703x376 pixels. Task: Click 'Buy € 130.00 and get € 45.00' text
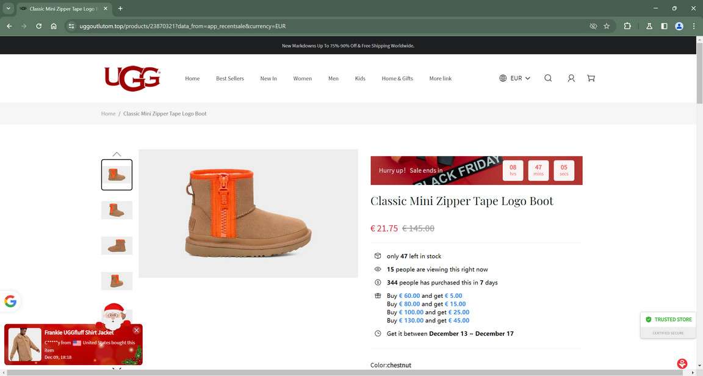pos(428,320)
